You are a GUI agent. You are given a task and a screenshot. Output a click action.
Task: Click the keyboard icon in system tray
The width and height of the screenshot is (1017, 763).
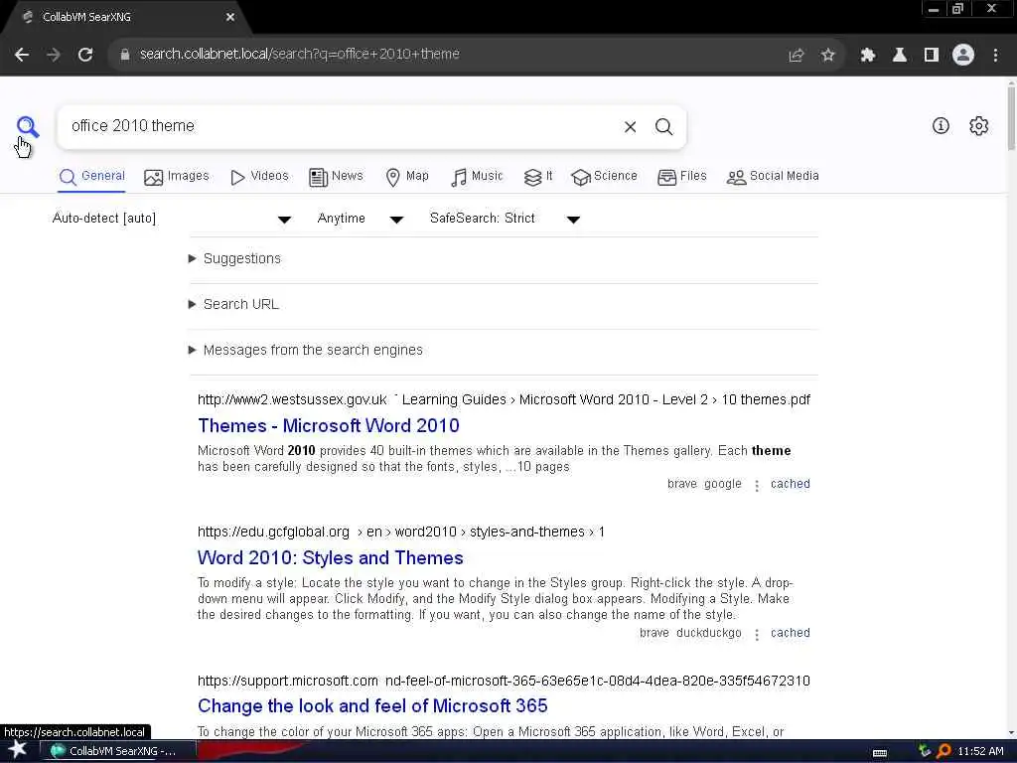880,753
